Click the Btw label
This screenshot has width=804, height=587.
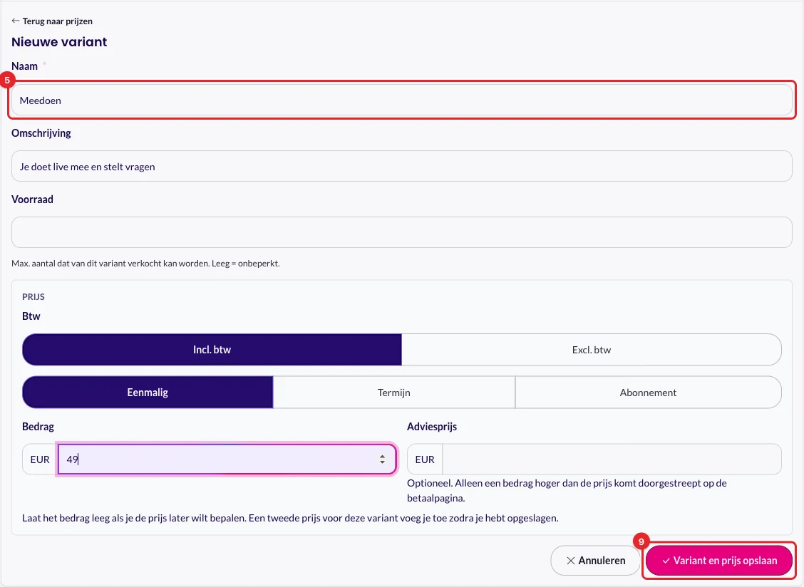tap(31, 316)
